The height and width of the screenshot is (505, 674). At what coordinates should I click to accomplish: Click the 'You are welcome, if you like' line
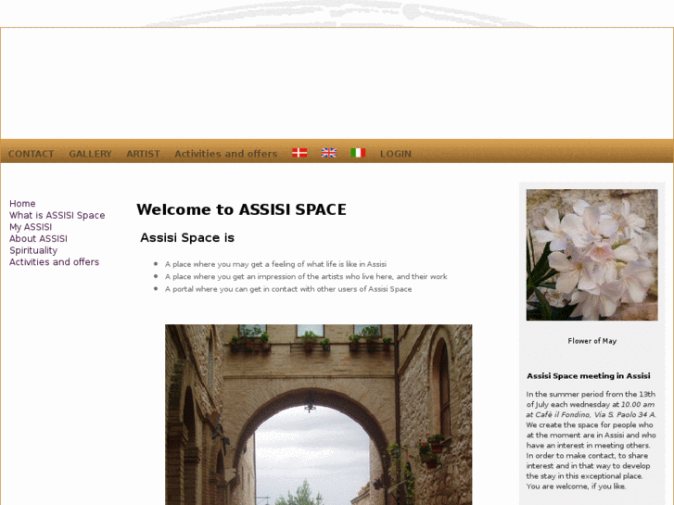(x=576, y=486)
